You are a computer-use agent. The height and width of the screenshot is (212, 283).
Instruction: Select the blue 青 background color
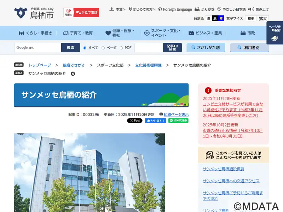(221, 18)
